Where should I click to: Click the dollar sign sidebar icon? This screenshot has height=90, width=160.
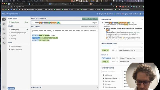pos(4,87)
